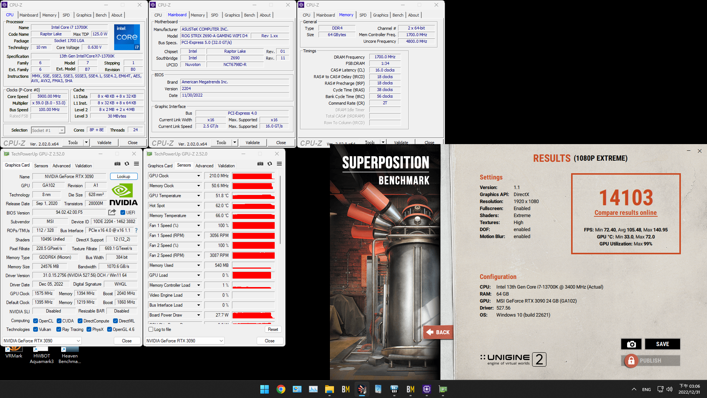Click the GPU Load sensor graph
This screenshot has height=398, width=707.
point(253,275)
